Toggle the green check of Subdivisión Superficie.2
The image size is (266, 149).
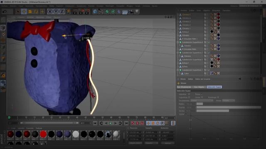tap(209, 53)
